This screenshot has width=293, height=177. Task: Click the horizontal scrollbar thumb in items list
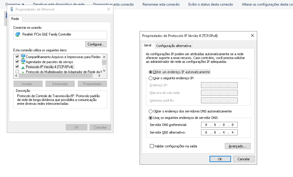[56, 76]
